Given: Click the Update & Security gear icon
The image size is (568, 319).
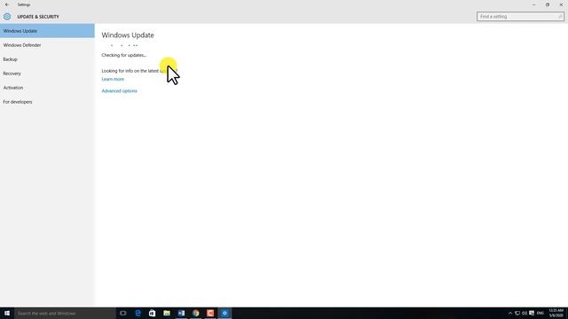Looking at the screenshot, I should click(x=7, y=17).
